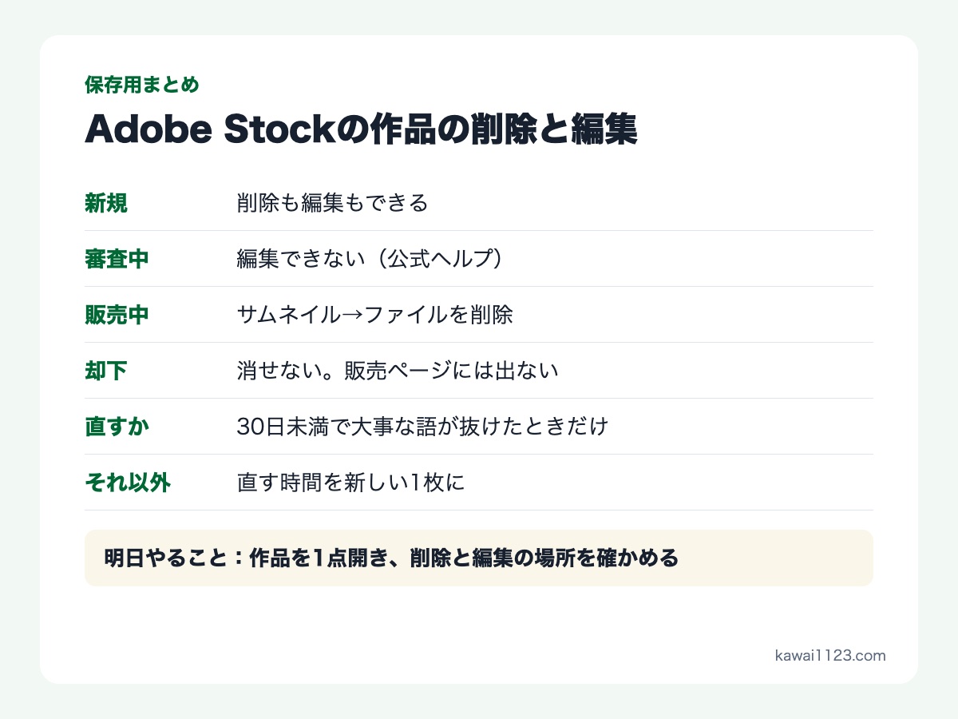
Task: Click the text '30日未満で大事な語が抜けたときだけ'
Action: 422,427
